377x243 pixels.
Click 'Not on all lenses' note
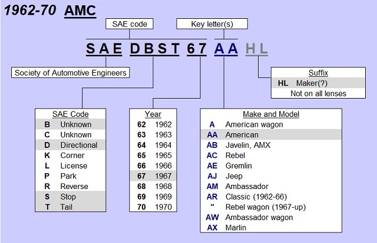coord(318,93)
